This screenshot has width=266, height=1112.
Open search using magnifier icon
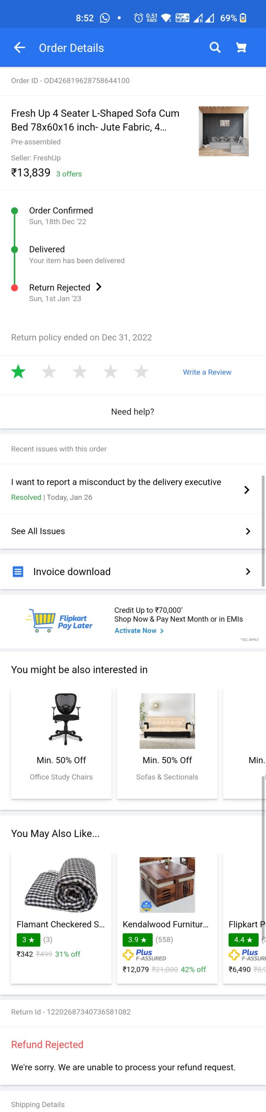215,47
